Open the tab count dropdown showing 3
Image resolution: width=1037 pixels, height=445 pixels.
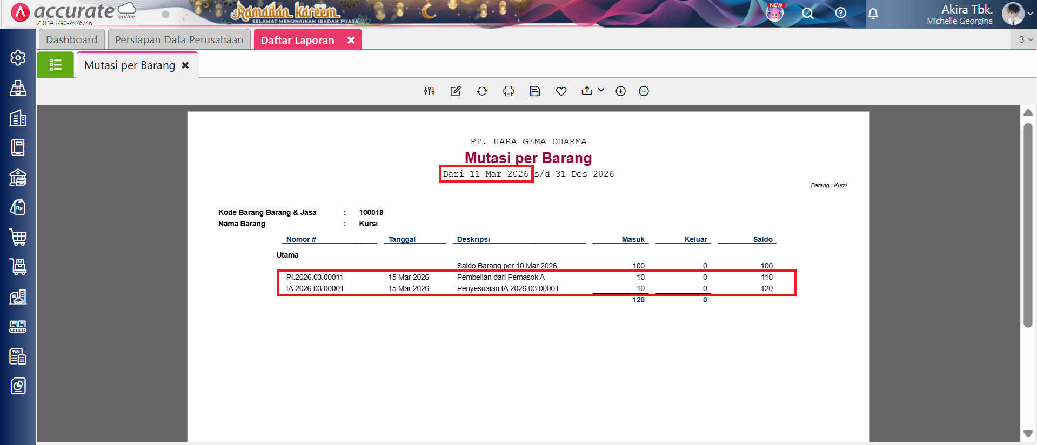tap(1025, 39)
